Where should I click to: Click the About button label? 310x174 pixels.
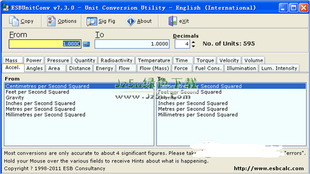point(144,21)
